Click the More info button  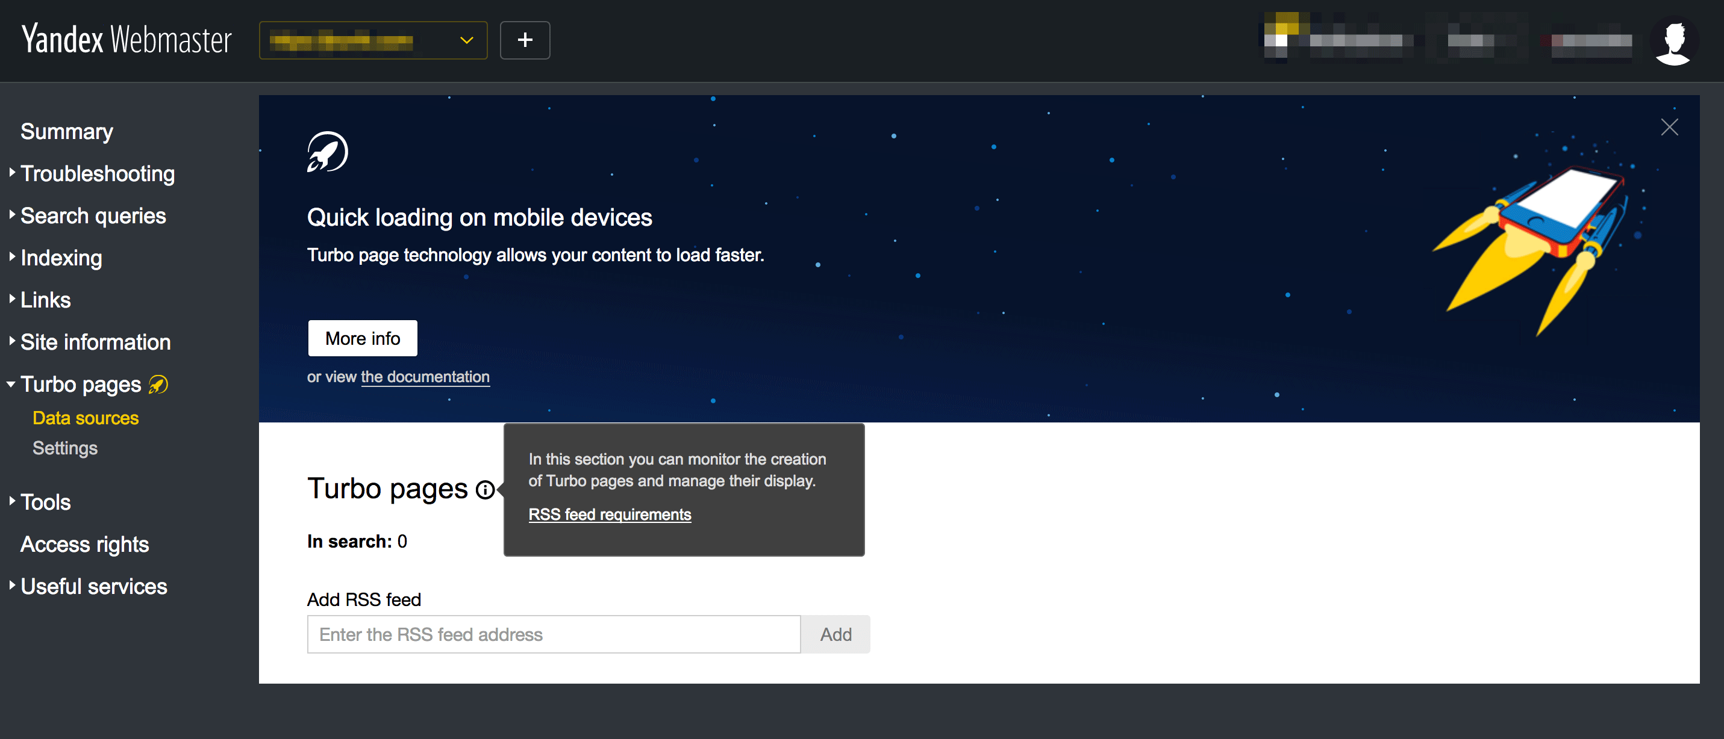[362, 338]
